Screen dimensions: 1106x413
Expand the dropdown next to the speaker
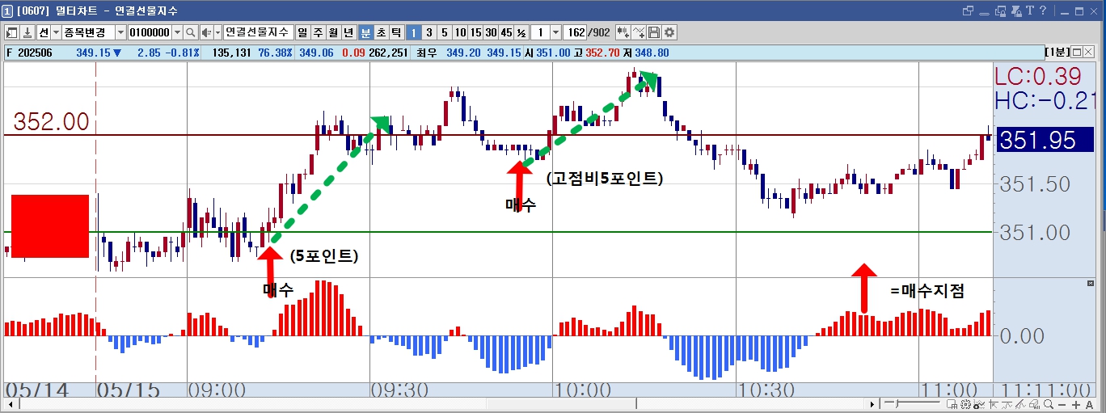(x=217, y=32)
